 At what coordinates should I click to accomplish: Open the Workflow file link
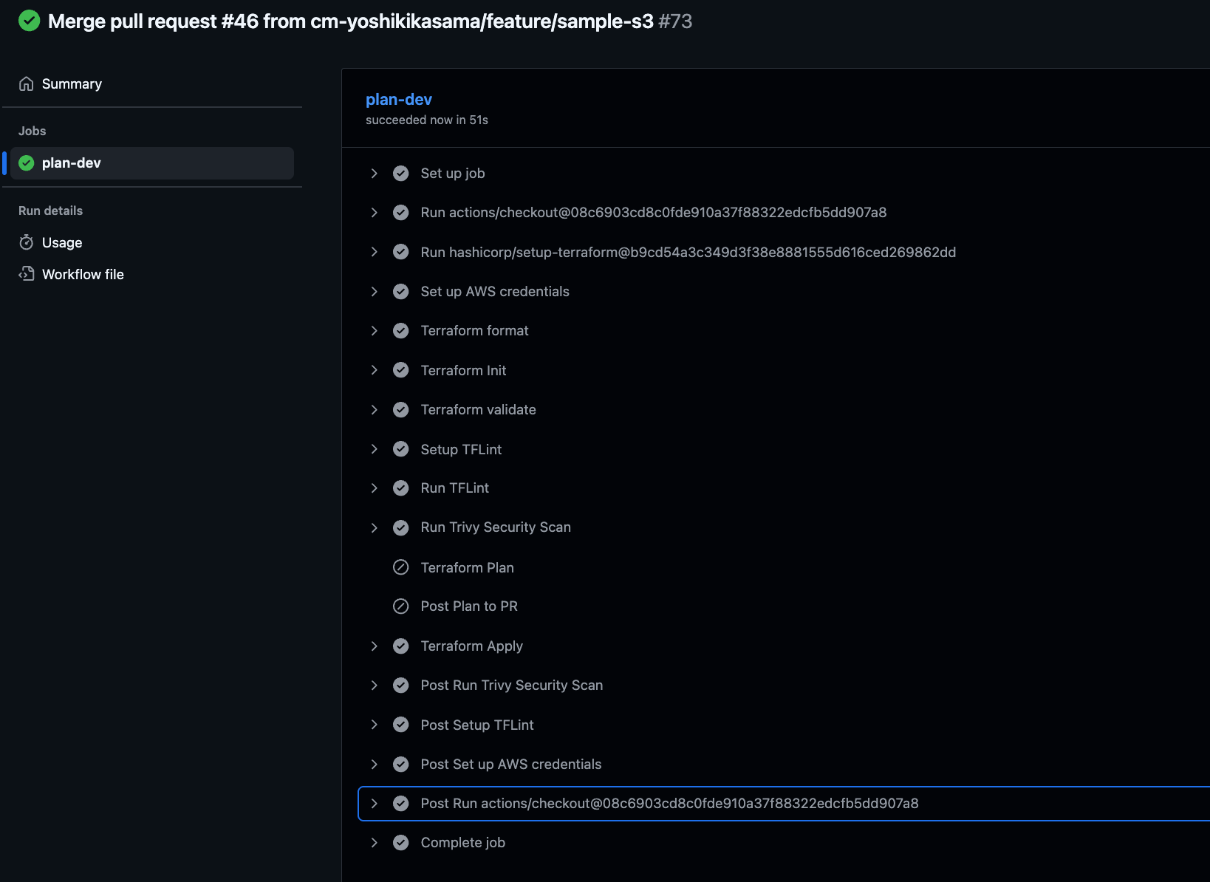point(83,275)
